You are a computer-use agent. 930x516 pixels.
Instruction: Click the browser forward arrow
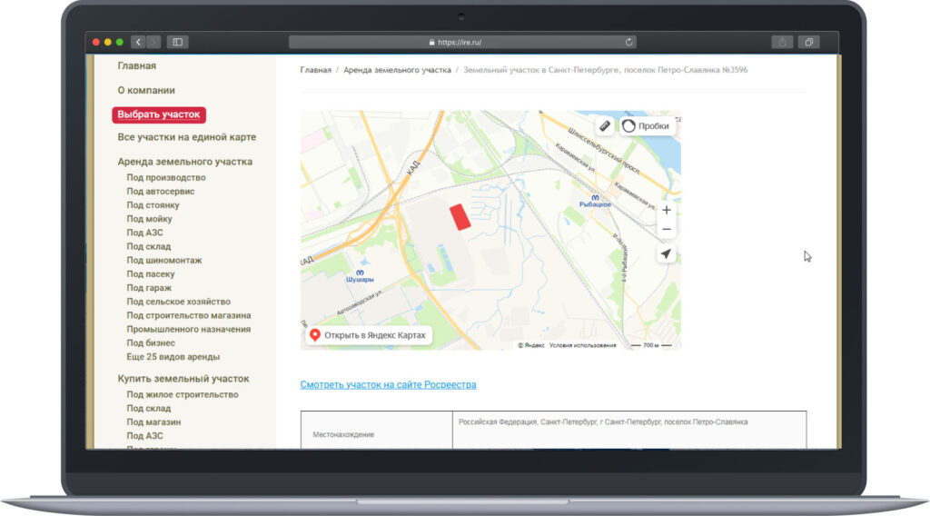(x=153, y=42)
